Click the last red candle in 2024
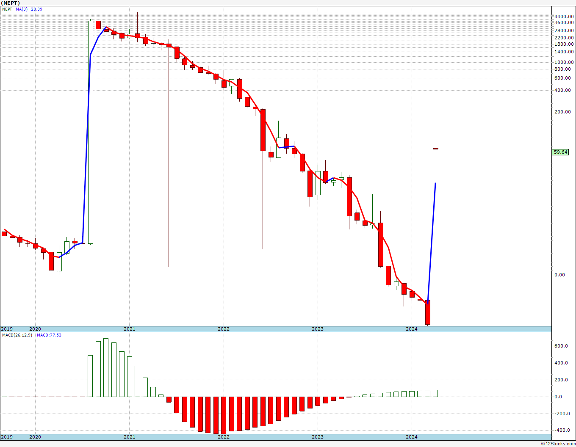The height and width of the screenshot is (447, 576). 428,312
